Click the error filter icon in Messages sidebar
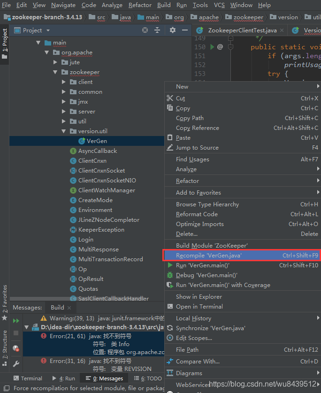 tap(16, 348)
